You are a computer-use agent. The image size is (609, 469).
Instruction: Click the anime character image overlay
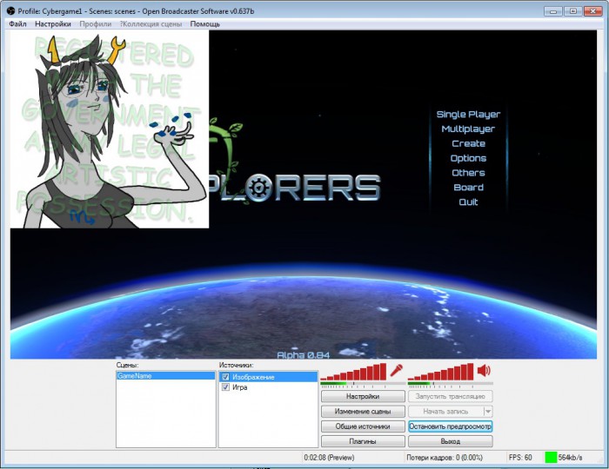pos(109,130)
